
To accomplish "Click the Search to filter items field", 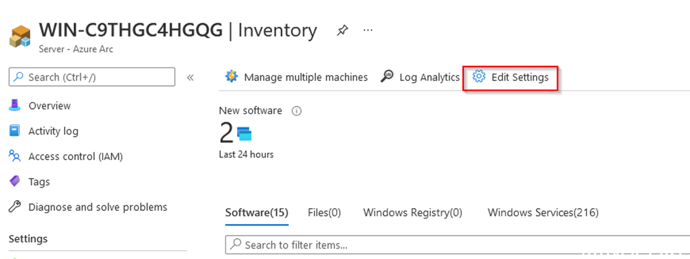I will (458, 245).
